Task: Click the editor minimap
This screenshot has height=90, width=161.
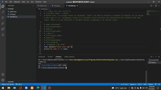Action: click(153, 12)
